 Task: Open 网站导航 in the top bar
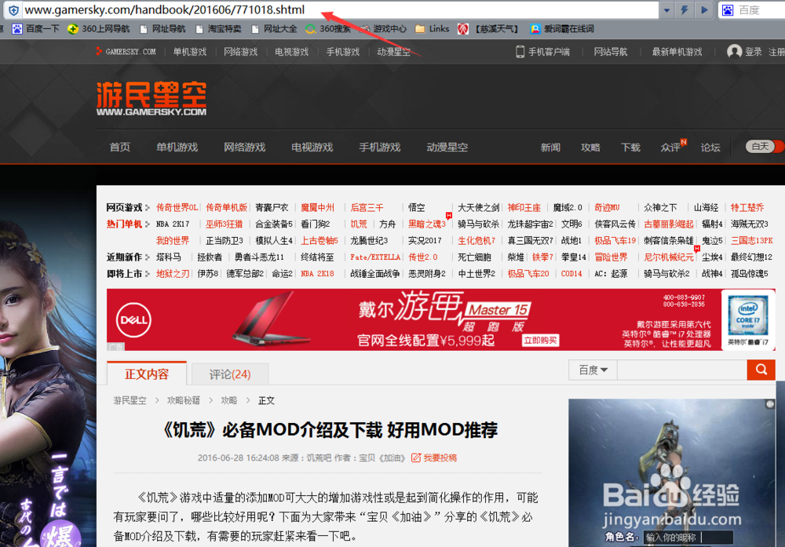(x=610, y=52)
